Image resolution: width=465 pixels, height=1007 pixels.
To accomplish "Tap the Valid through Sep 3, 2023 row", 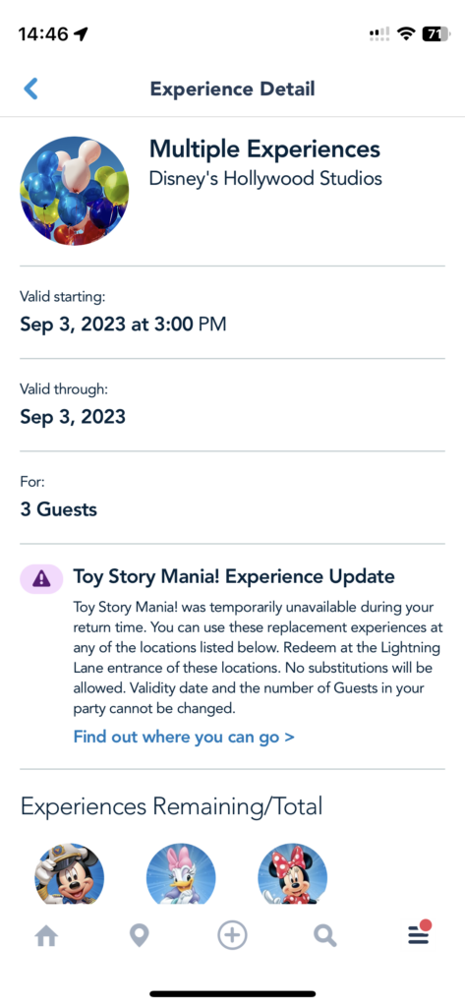I will 232,404.
